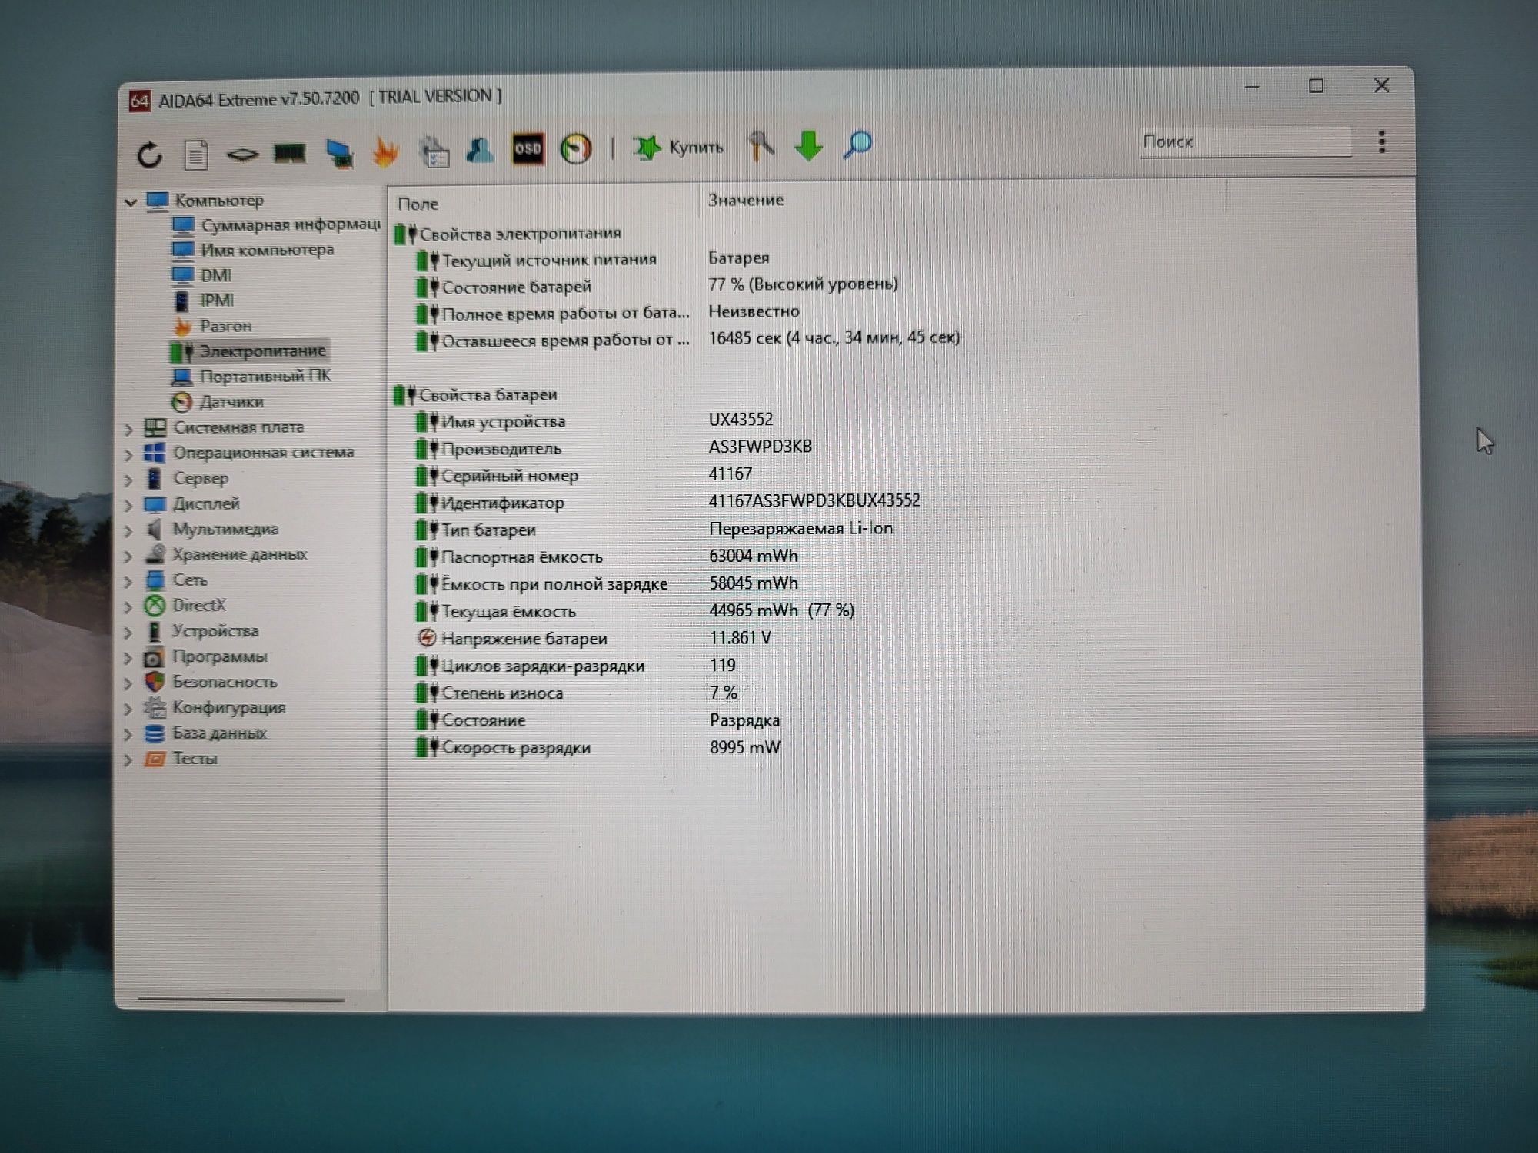Expand the Дисплей node

(x=128, y=505)
